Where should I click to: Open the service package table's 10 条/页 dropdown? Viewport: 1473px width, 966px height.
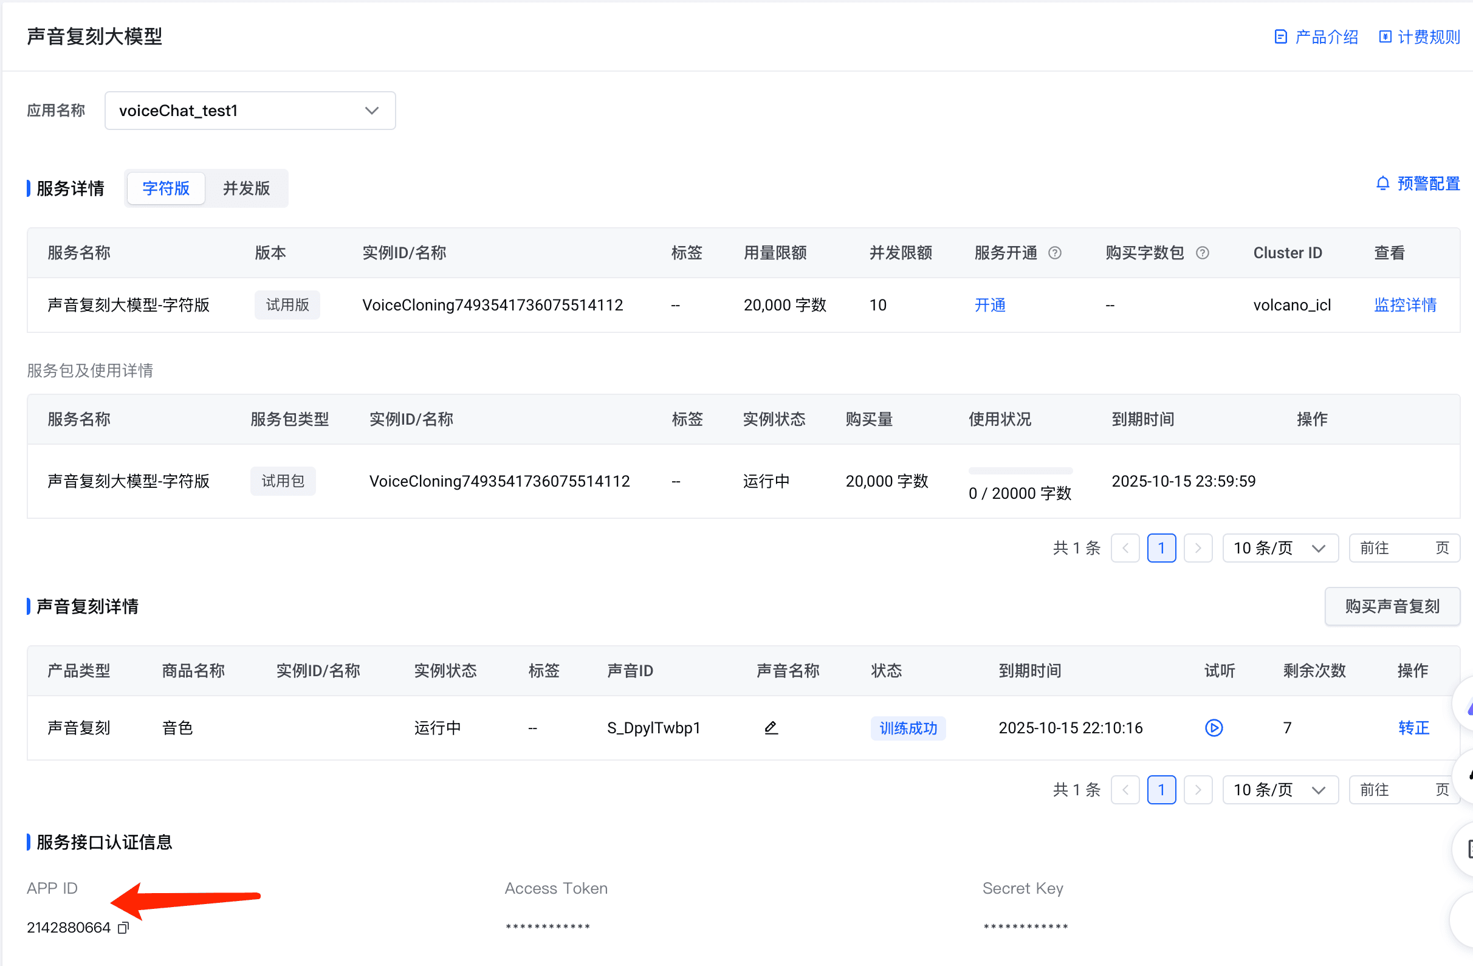tap(1279, 548)
